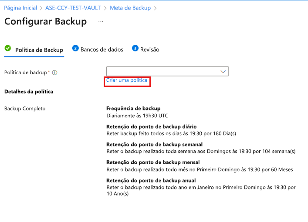
Task: Switch to the Política de Backup tab
Action: (x=39, y=50)
